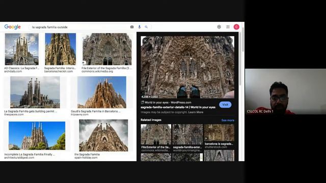Open Learn More copyright link
This screenshot has width=326, height=183.
pyautogui.click(x=196, y=112)
